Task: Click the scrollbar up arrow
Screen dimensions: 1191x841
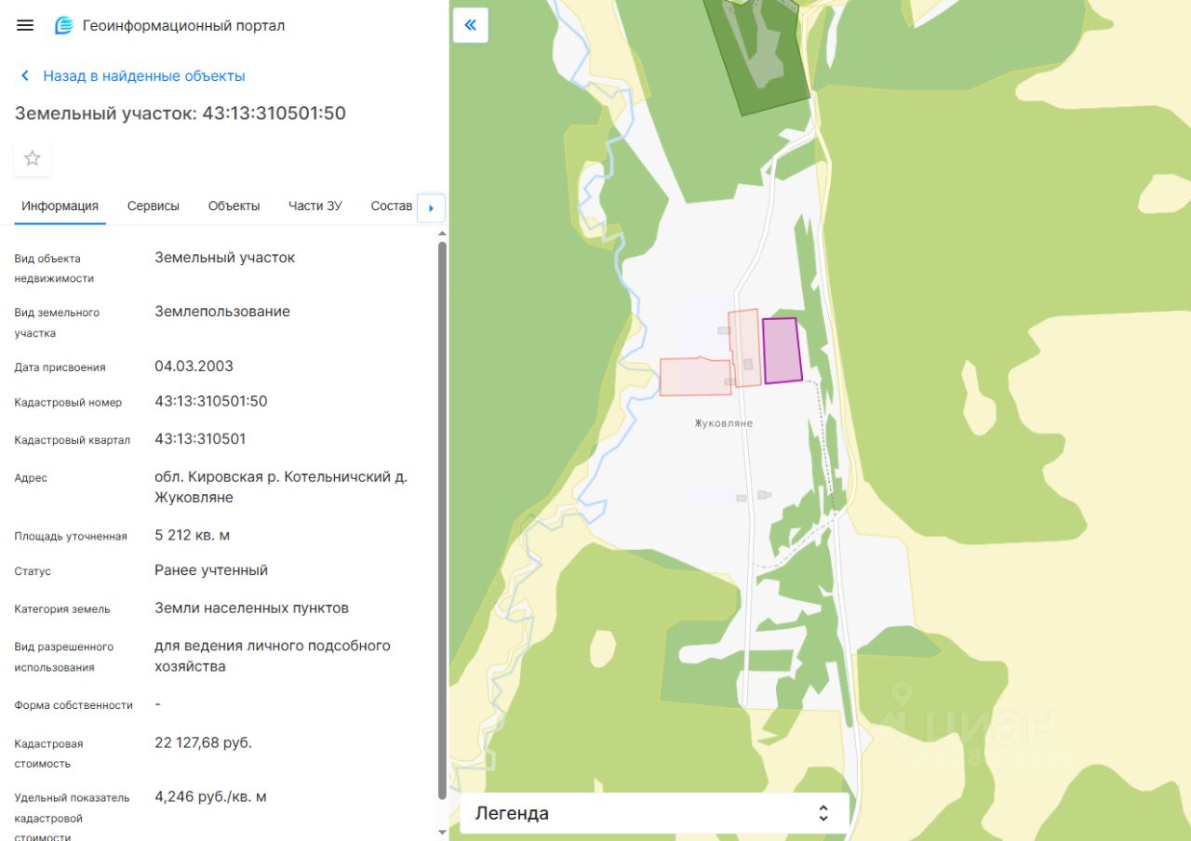Action: 442,233
